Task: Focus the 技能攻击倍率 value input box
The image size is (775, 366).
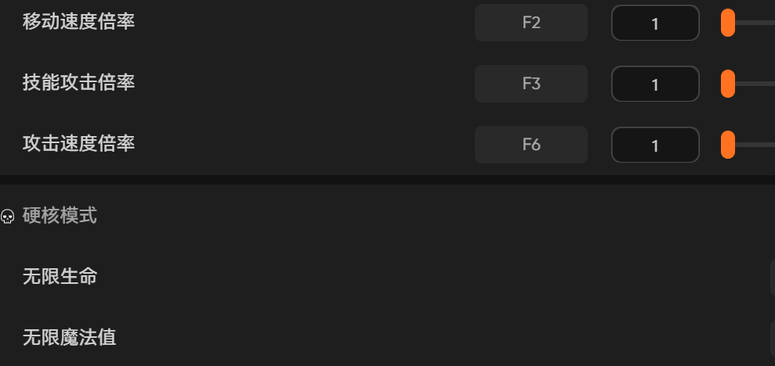Action: [x=654, y=84]
